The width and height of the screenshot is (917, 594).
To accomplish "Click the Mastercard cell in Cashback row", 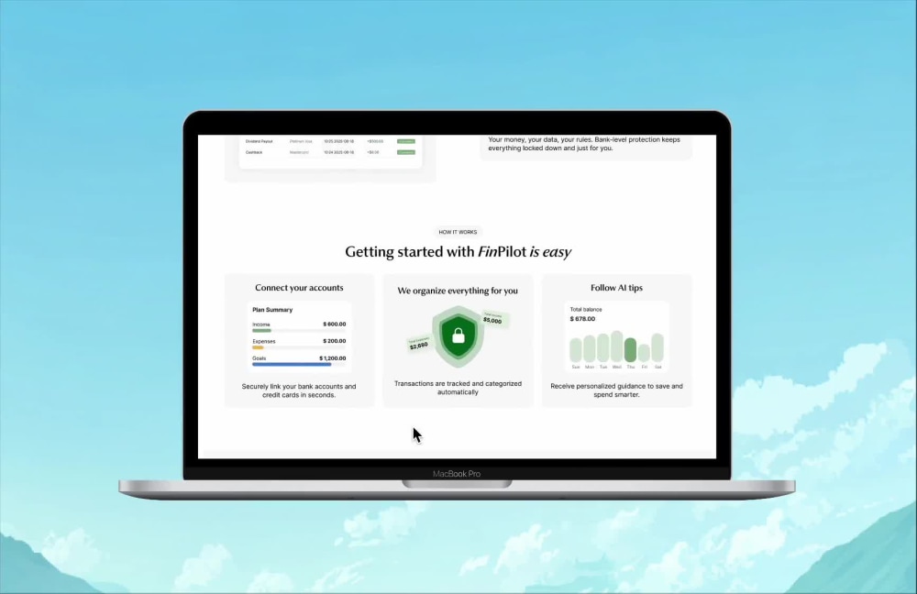I will point(299,152).
